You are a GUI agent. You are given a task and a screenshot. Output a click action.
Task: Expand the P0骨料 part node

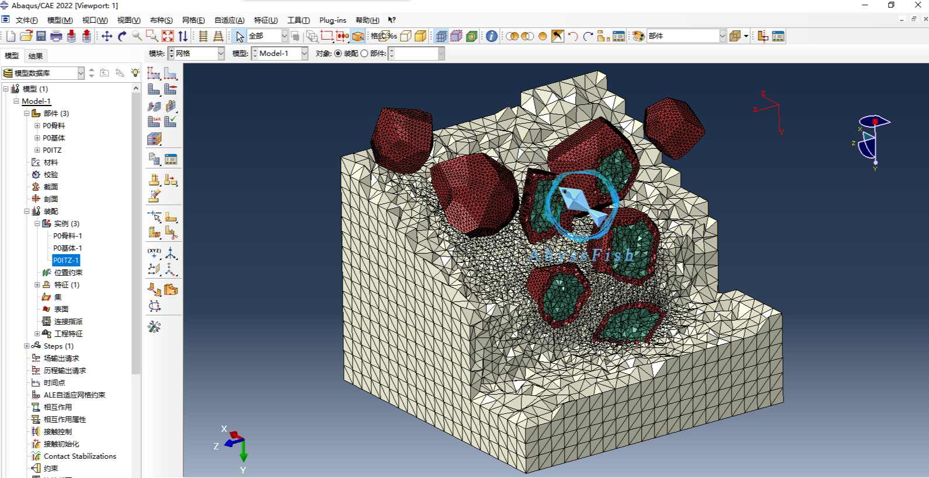coord(37,126)
